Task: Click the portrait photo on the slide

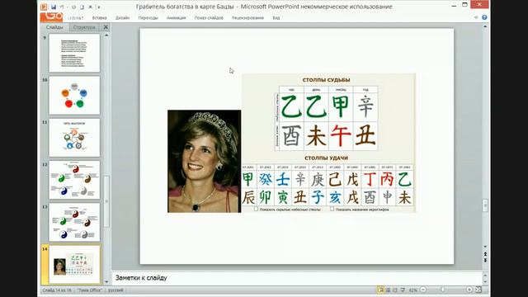Action: click(x=204, y=161)
